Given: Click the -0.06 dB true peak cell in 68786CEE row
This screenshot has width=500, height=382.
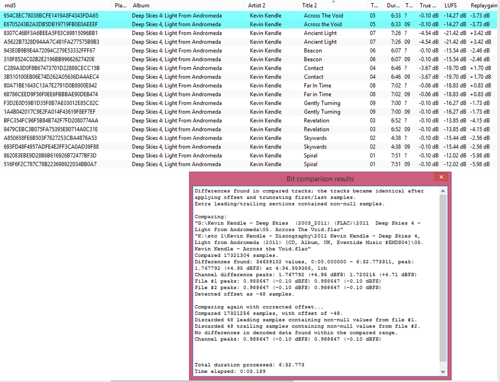Looking at the screenshot, I should pyautogui.click(x=429, y=94).
